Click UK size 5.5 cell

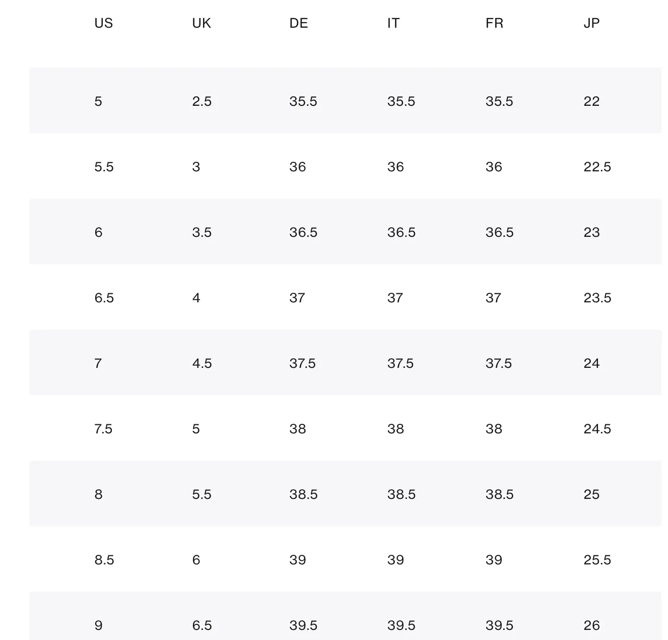[202, 494]
